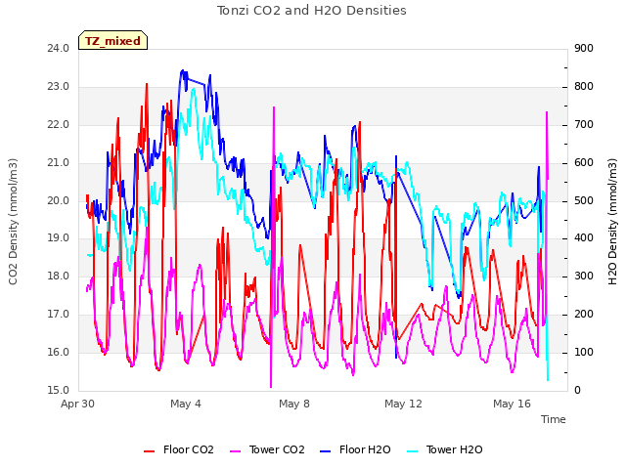Click the 17.0 CO2 axis value
Image resolution: width=626 pixels, height=469 pixels.
[x=59, y=315]
